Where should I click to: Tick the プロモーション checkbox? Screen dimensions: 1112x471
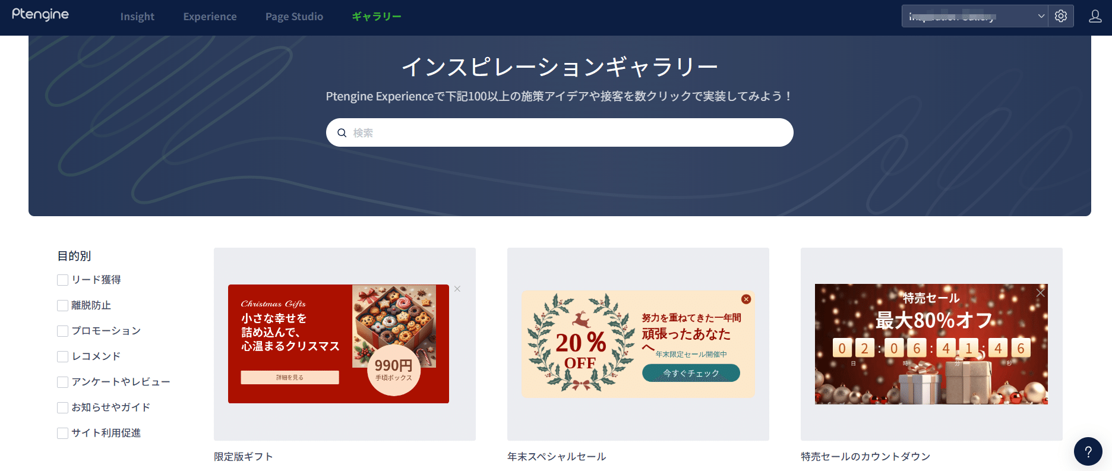tap(62, 331)
